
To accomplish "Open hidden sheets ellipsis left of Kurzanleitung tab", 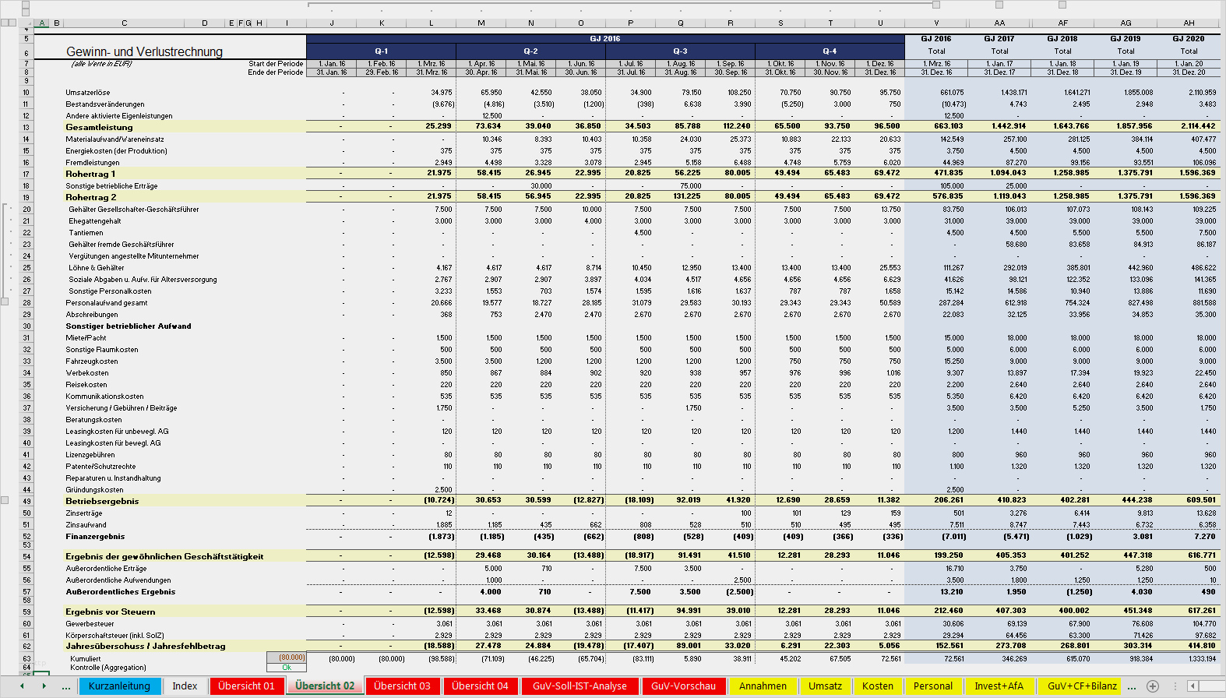I will coord(66,686).
